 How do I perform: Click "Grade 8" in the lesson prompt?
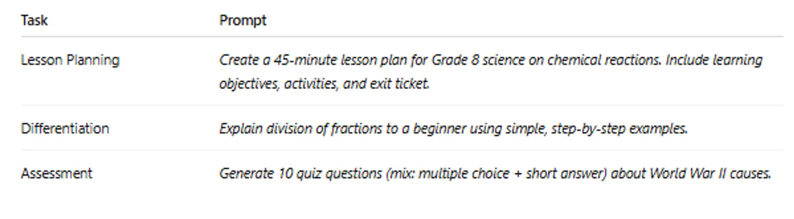coord(455,60)
